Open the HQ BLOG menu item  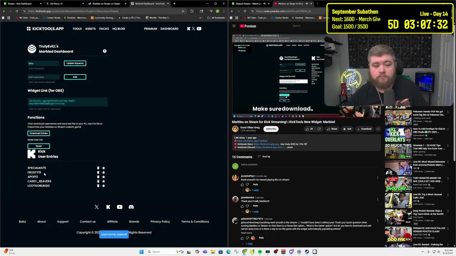(x=119, y=29)
